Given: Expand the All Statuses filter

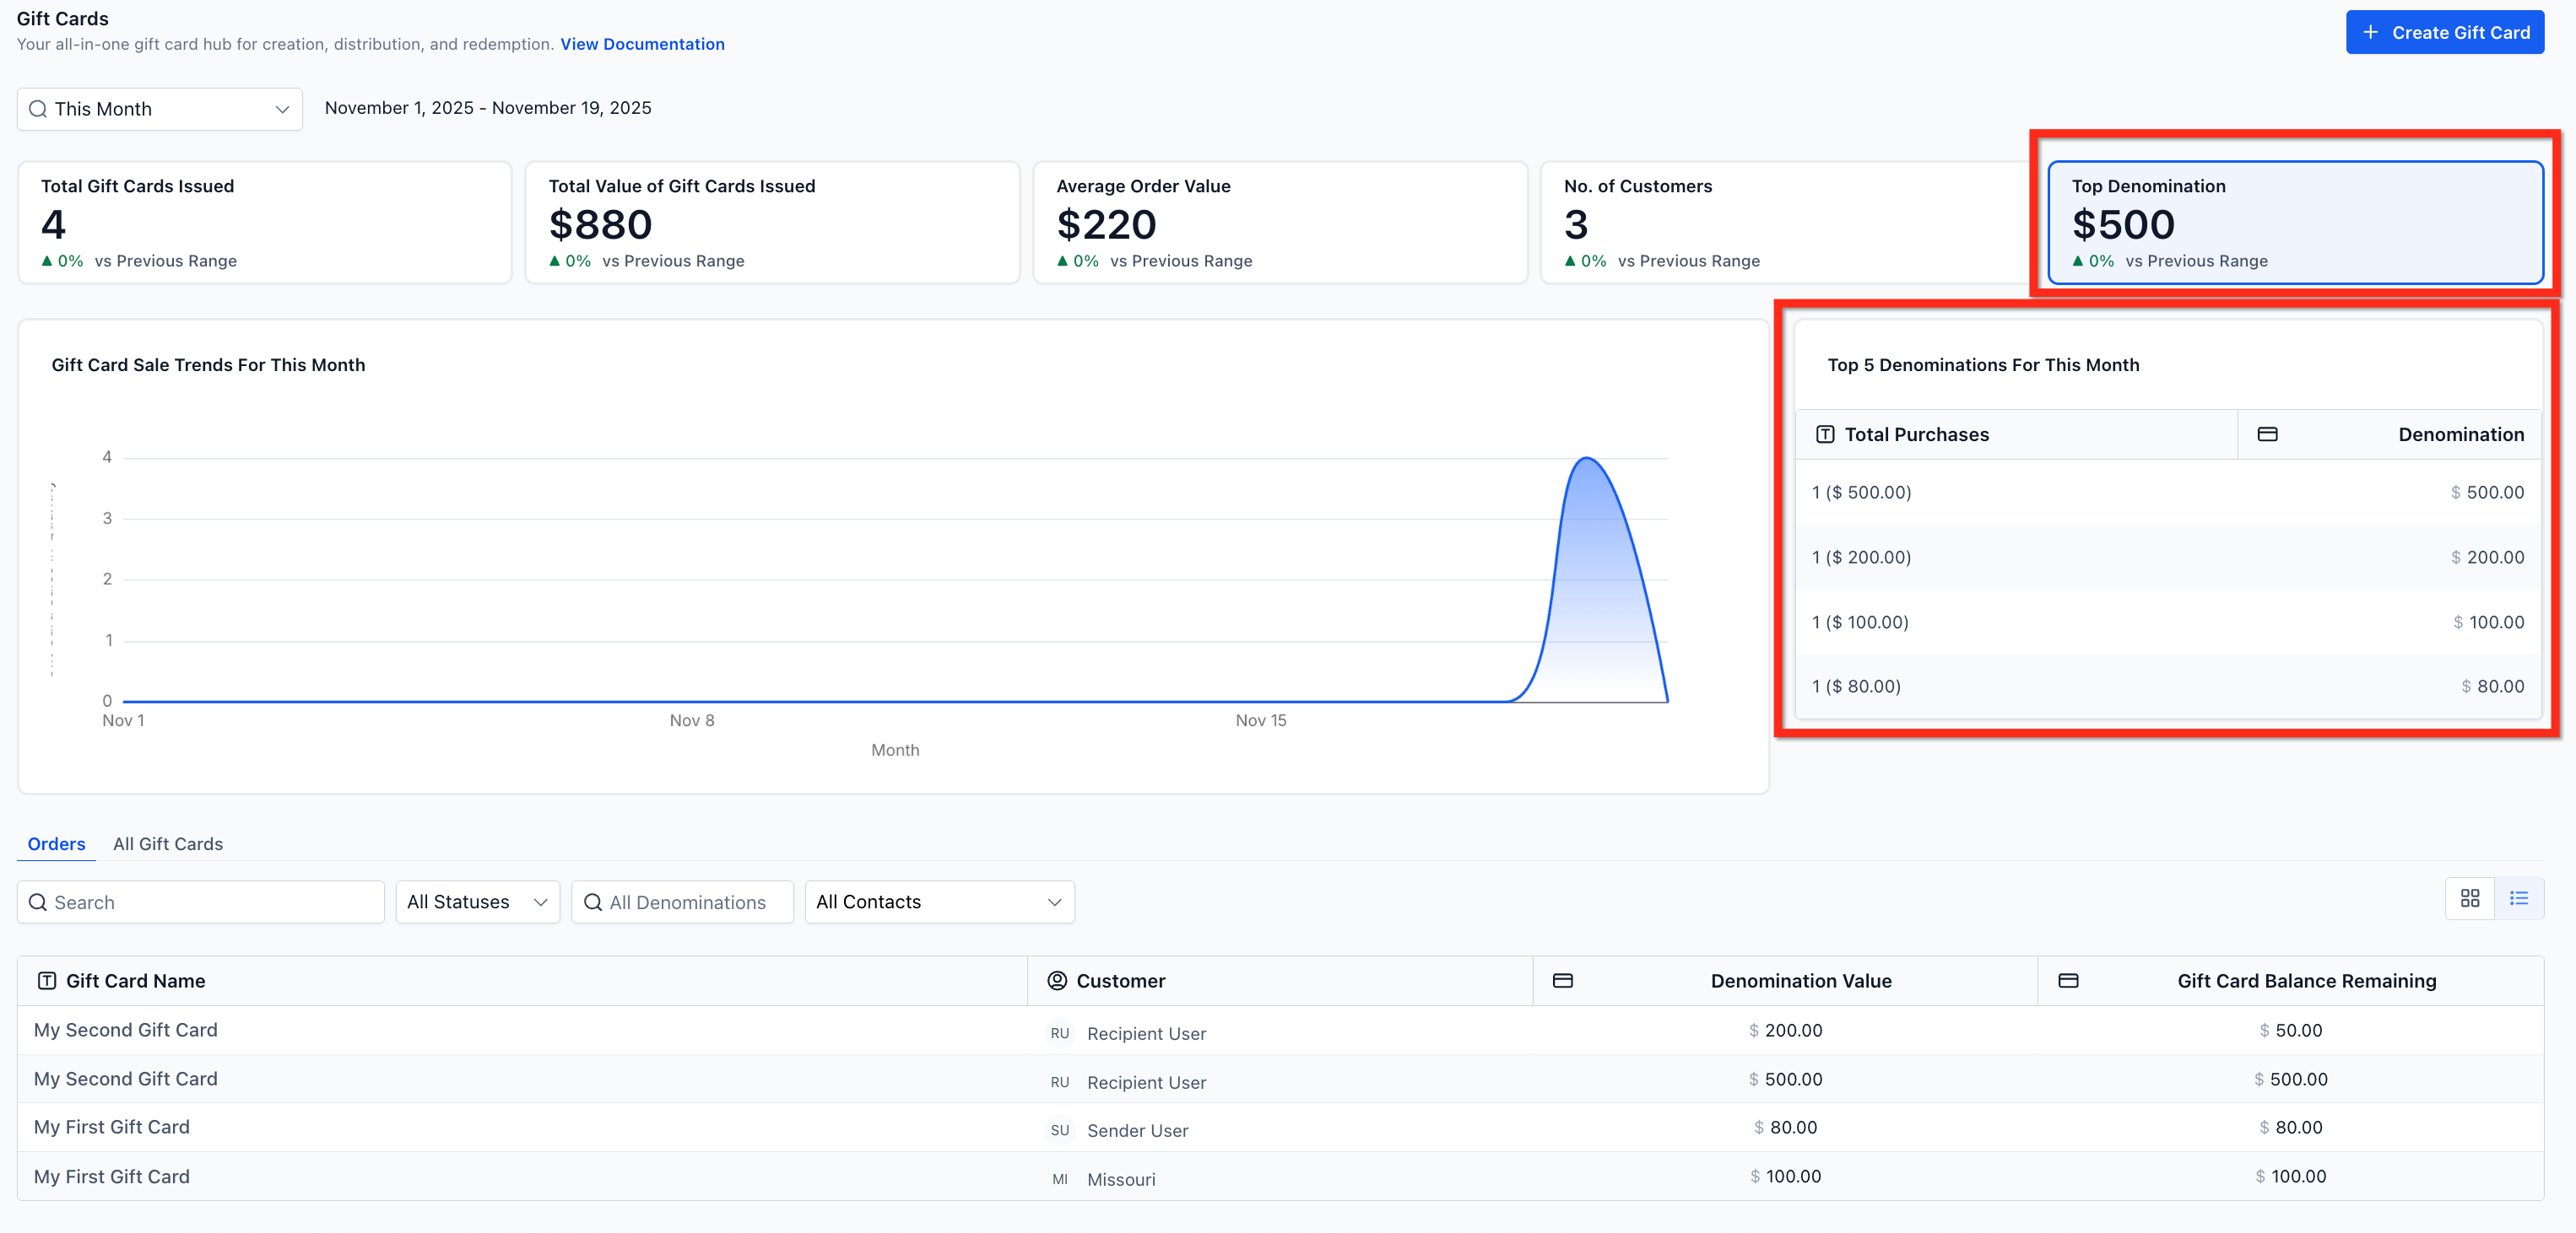Looking at the screenshot, I should (477, 902).
